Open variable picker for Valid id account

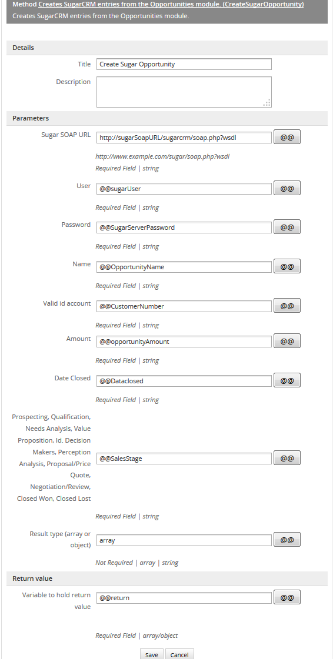(x=287, y=306)
